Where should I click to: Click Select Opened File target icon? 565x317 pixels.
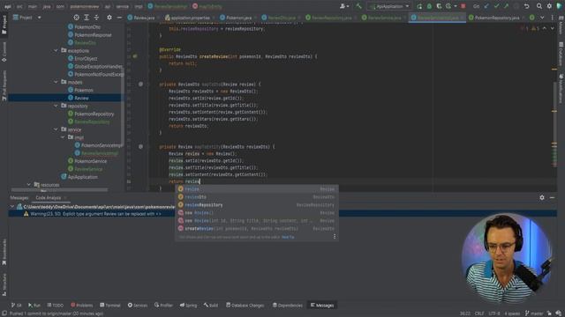pyautogui.click(x=77, y=18)
